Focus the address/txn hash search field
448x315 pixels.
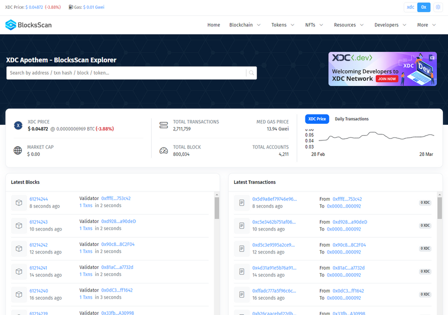point(126,73)
